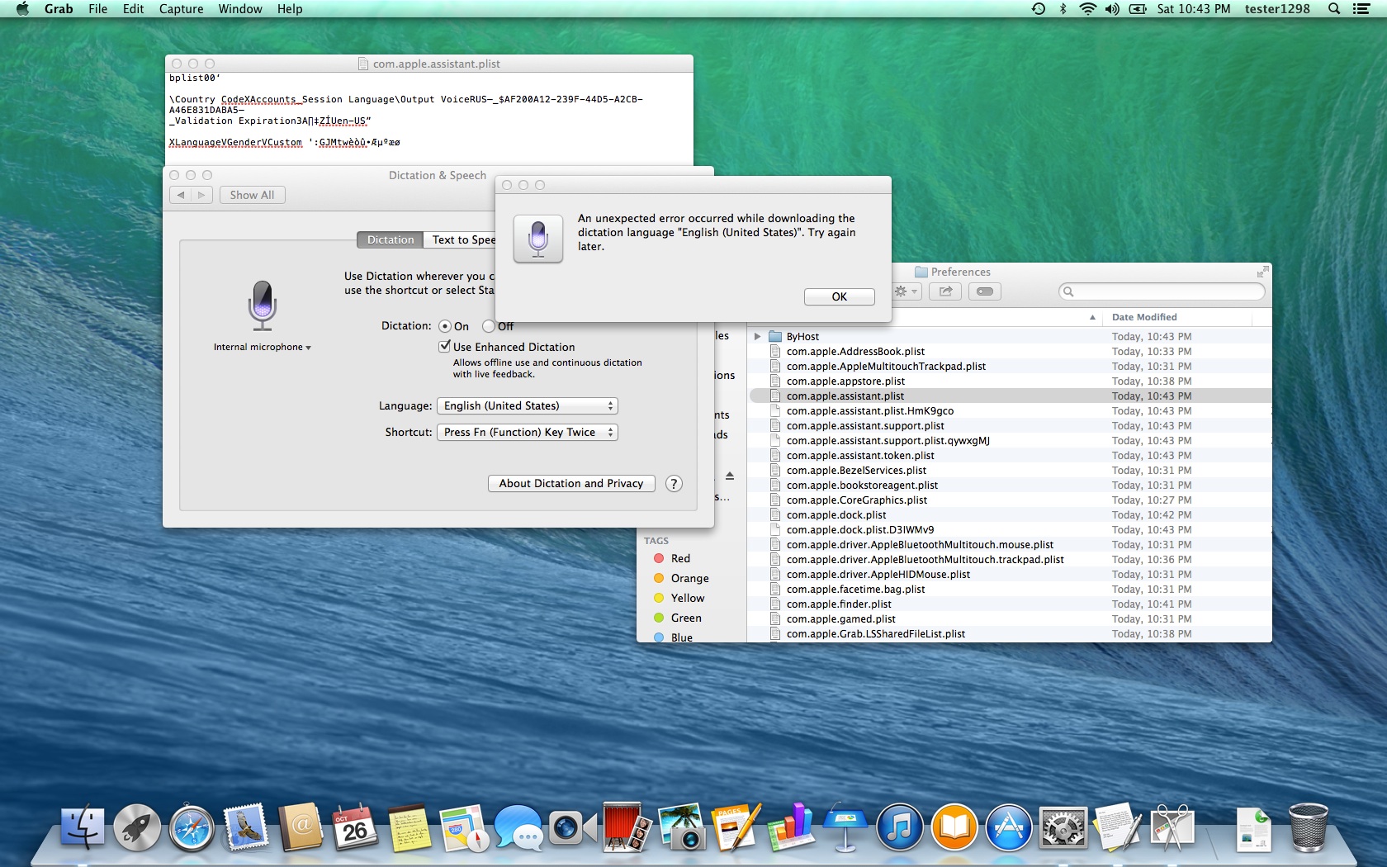The width and height of the screenshot is (1387, 867).
Task: Select the Dictation On radio button
Action: [445, 326]
